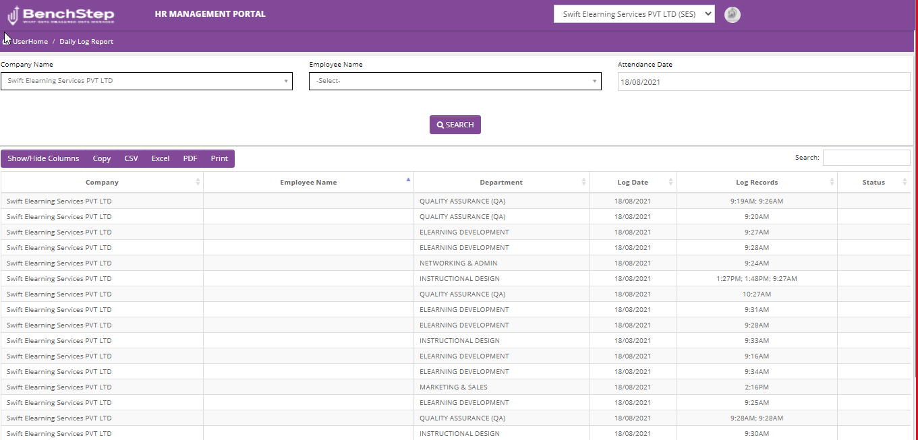The width and height of the screenshot is (918, 440).
Task: Click the Attendance Date field
Action: point(764,82)
